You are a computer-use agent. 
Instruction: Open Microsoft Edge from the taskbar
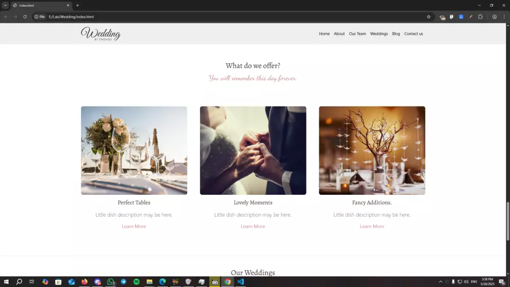[162, 282]
